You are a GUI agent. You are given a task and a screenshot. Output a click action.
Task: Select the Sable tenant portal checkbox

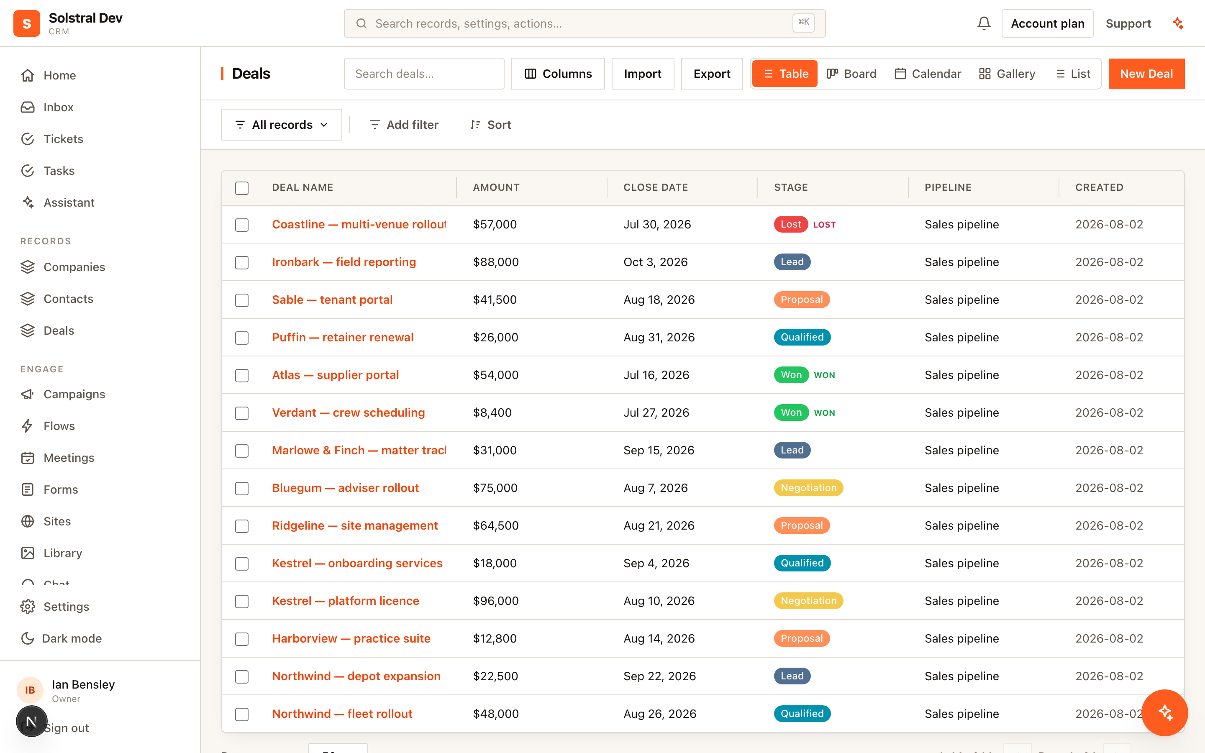(x=242, y=300)
